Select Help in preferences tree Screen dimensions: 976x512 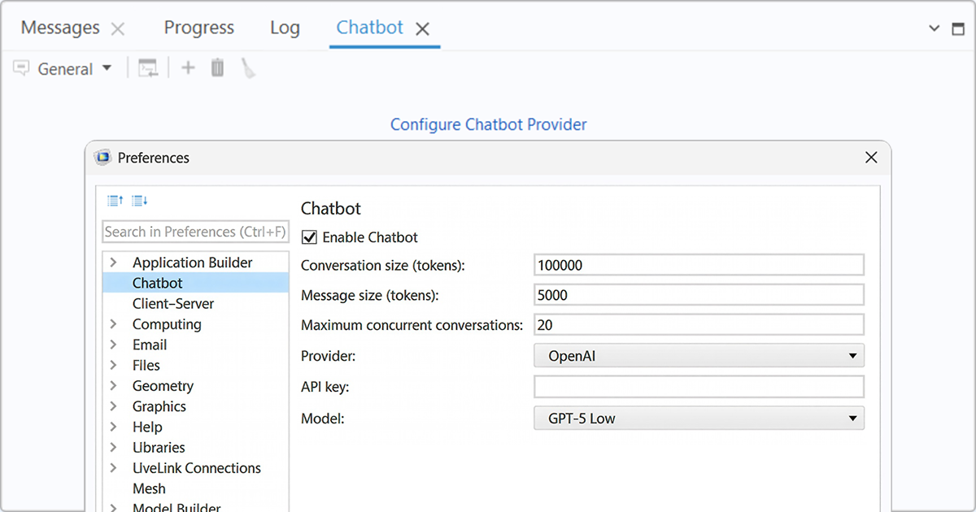(147, 427)
